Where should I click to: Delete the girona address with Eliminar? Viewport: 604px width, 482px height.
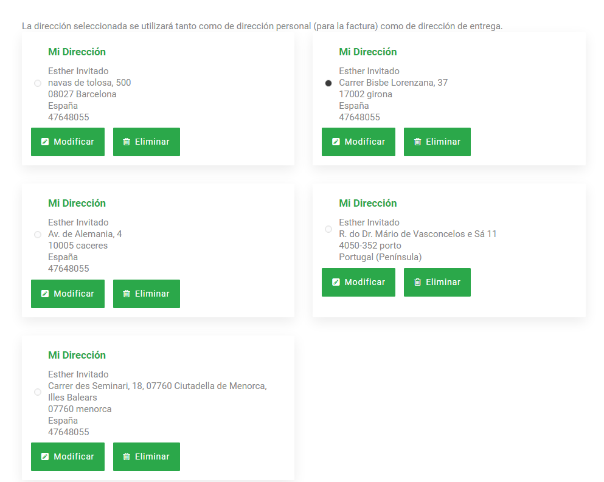(x=437, y=142)
